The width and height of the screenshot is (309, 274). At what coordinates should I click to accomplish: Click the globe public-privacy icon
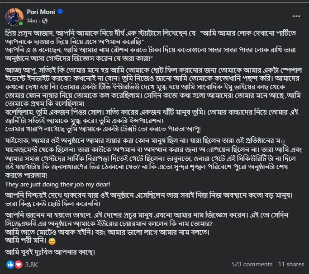45,21
